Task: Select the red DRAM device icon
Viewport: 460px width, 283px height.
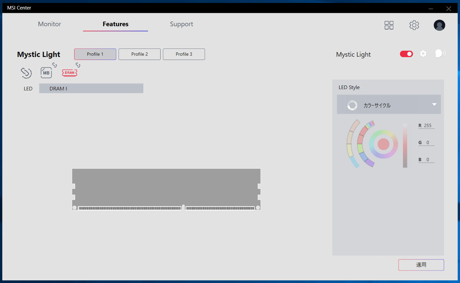Action: click(x=70, y=73)
